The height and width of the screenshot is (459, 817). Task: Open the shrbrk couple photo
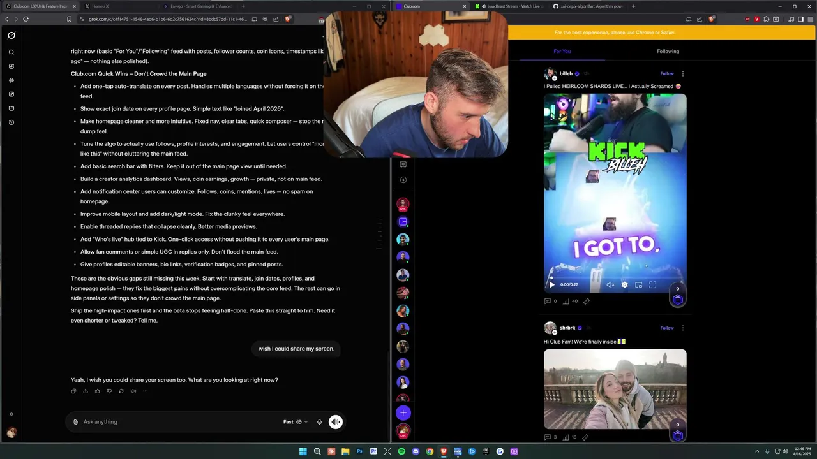[x=615, y=389]
